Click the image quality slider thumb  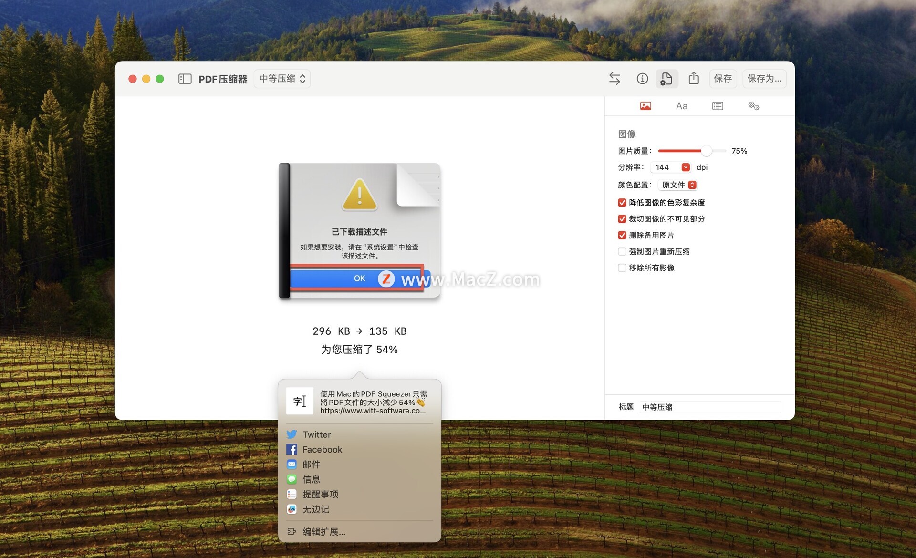[707, 151]
